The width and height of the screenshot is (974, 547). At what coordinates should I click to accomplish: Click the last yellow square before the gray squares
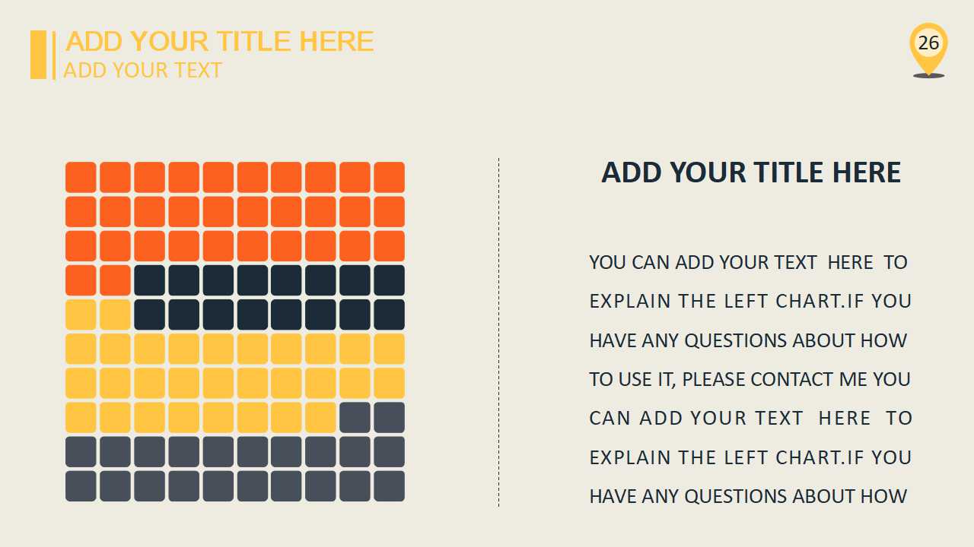coord(320,417)
